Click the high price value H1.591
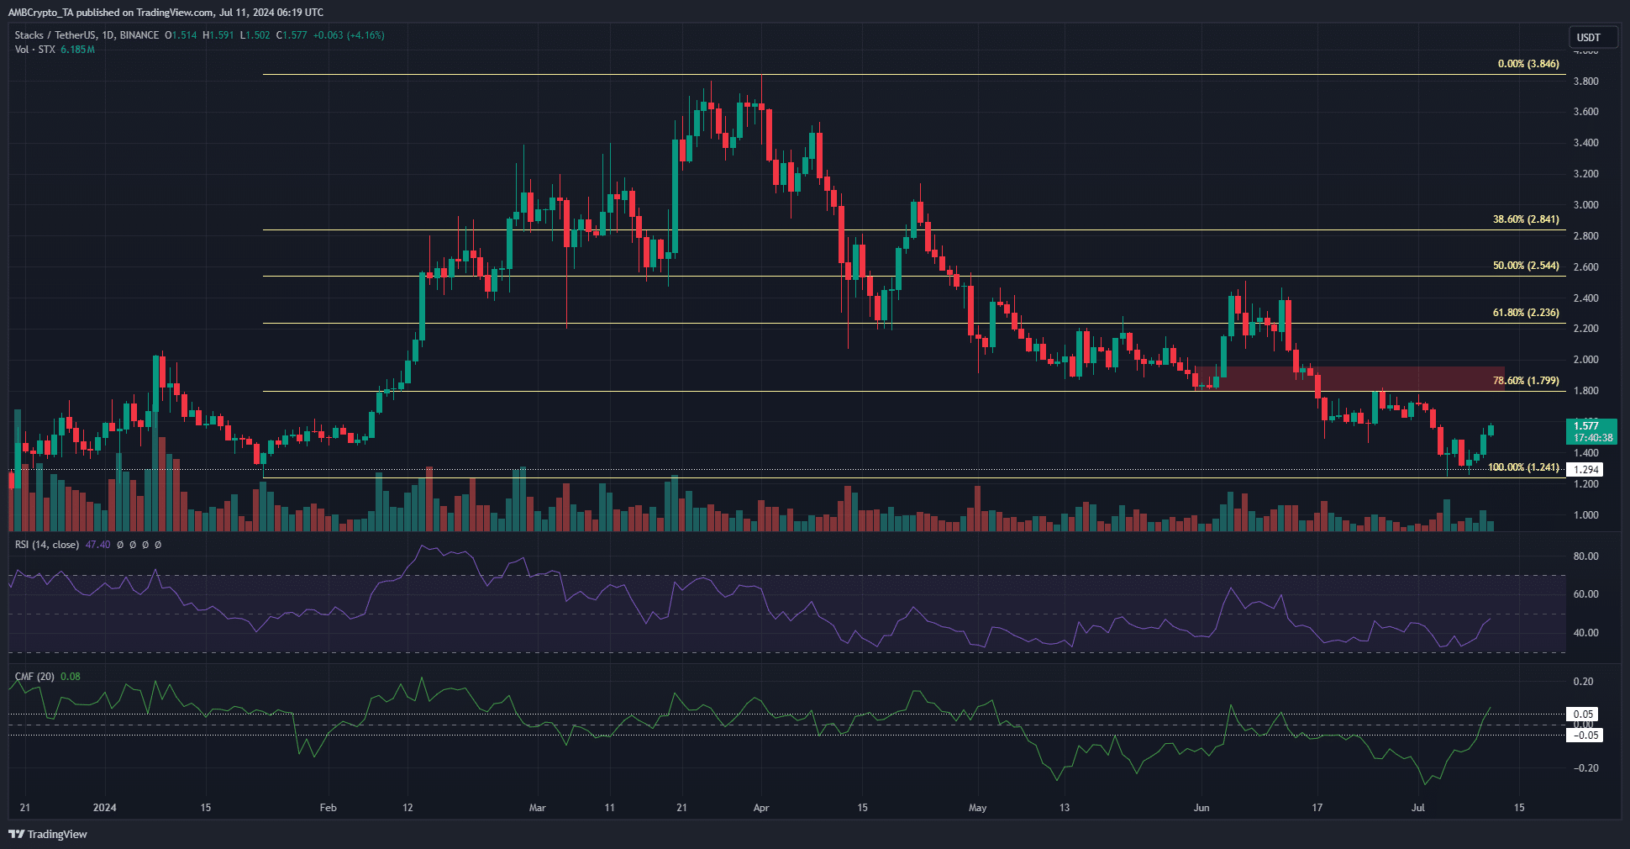This screenshot has width=1630, height=849. [218, 35]
